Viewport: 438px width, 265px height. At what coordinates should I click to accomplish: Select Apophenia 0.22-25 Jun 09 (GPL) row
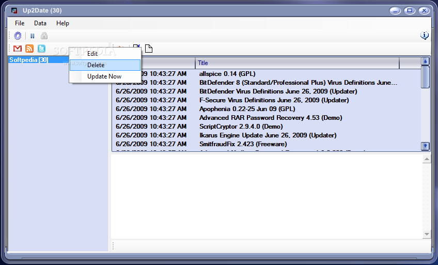pyautogui.click(x=267, y=109)
